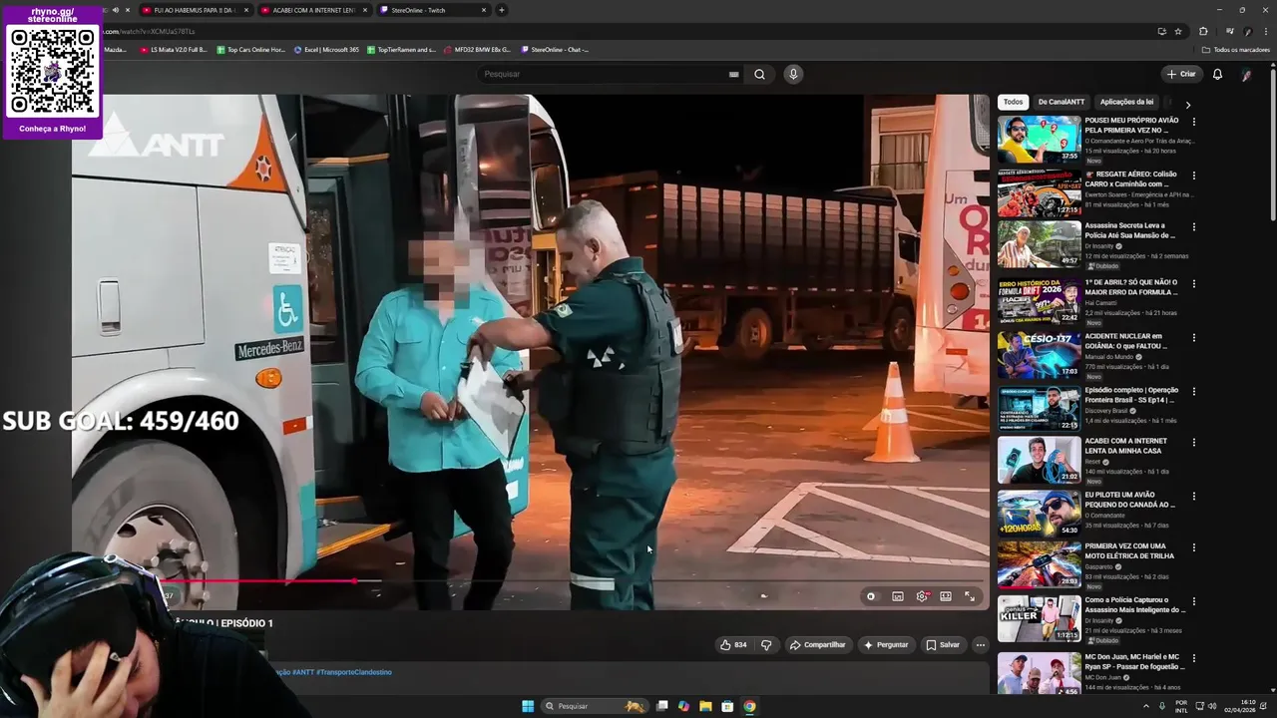The height and width of the screenshot is (718, 1277).
Task: Open the Windows Start menu
Action: [x=528, y=706]
